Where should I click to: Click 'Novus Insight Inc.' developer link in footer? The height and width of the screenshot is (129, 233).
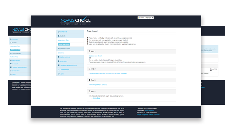pyautogui.click(x=149, y=111)
